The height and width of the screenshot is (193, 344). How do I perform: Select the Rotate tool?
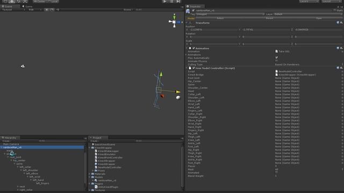(x=18, y=1)
